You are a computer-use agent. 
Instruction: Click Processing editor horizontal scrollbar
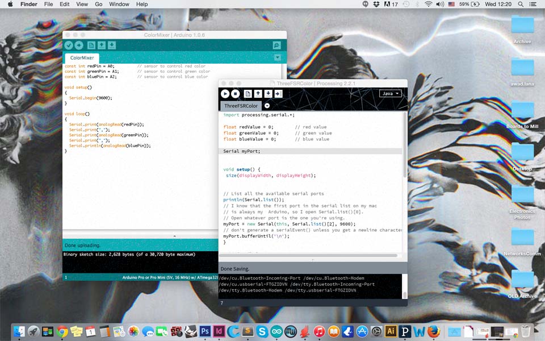tap(308, 255)
